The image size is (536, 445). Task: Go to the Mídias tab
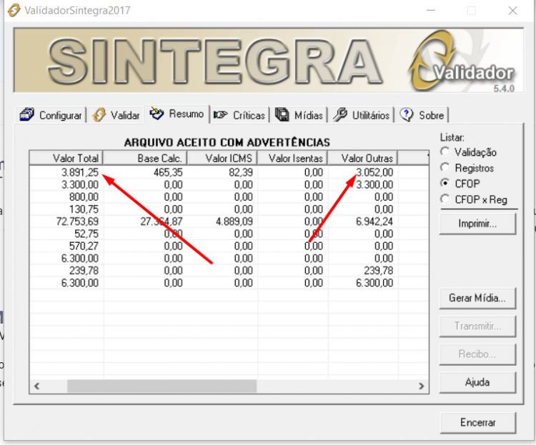(x=299, y=115)
